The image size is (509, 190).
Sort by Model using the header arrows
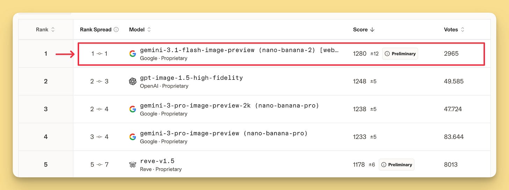coord(149,30)
